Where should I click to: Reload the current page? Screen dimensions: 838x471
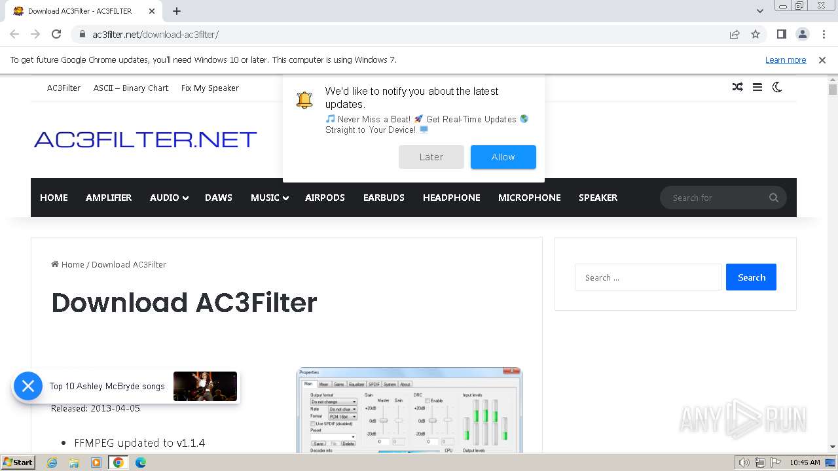[x=56, y=34]
